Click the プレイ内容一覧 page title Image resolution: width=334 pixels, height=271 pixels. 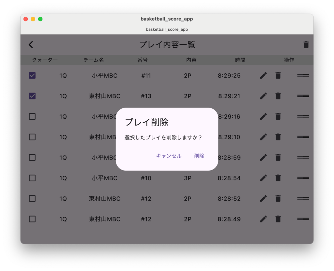coord(167,45)
